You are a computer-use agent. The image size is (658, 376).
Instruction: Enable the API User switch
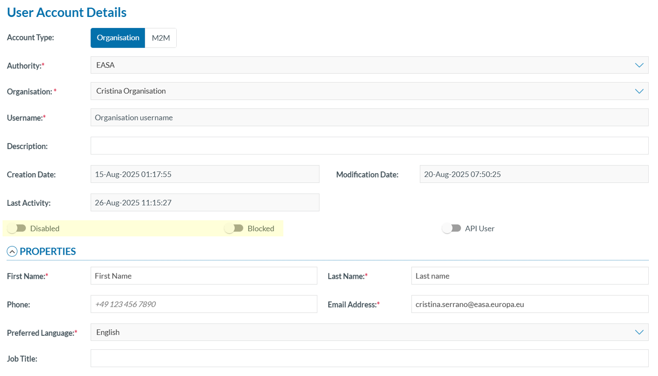[x=452, y=228]
